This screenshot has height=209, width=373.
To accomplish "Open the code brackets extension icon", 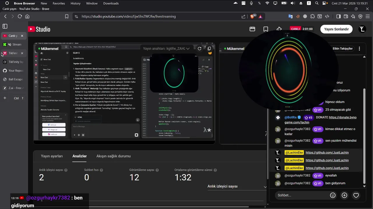I will pos(327,17).
